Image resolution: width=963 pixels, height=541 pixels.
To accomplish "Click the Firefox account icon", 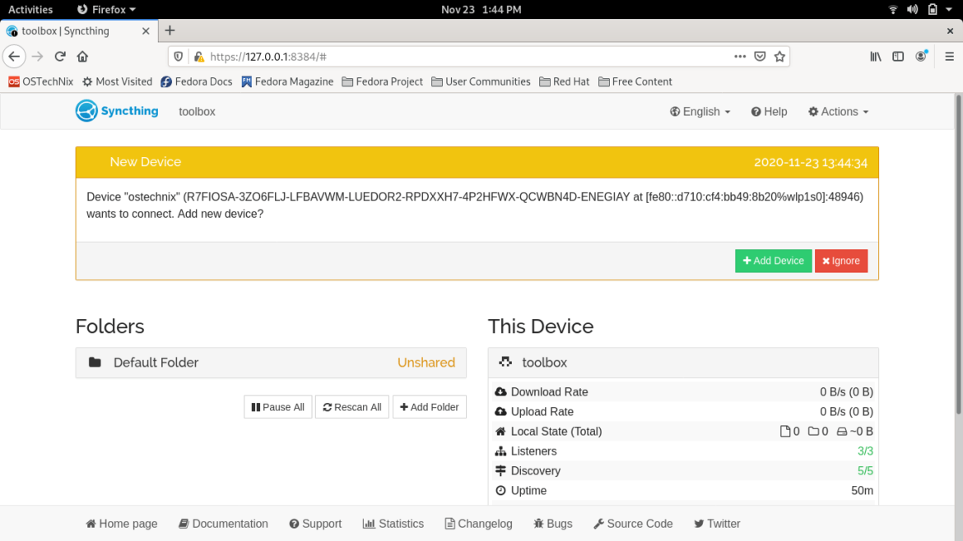I will click(921, 56).
